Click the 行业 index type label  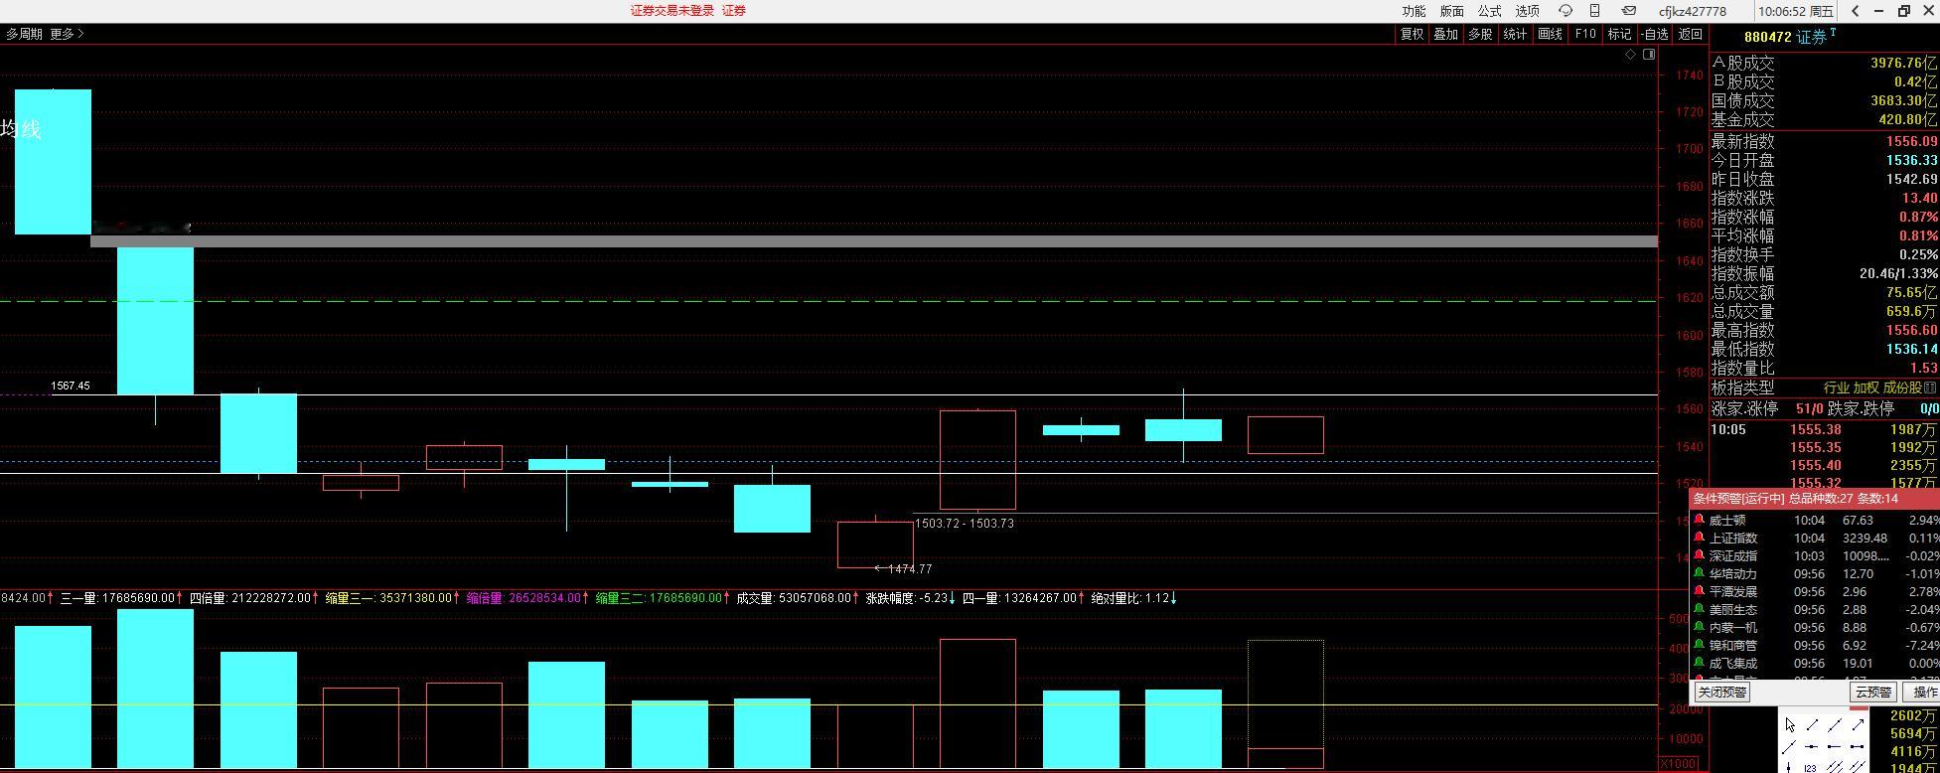coord(1836,387)
